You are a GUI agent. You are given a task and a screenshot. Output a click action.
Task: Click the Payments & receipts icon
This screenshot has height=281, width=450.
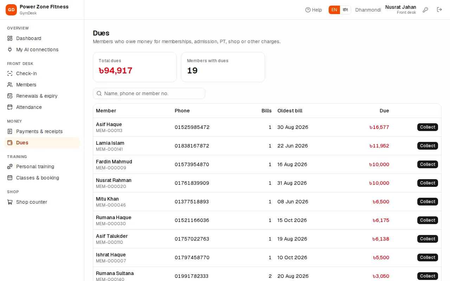tap(10, 131)
